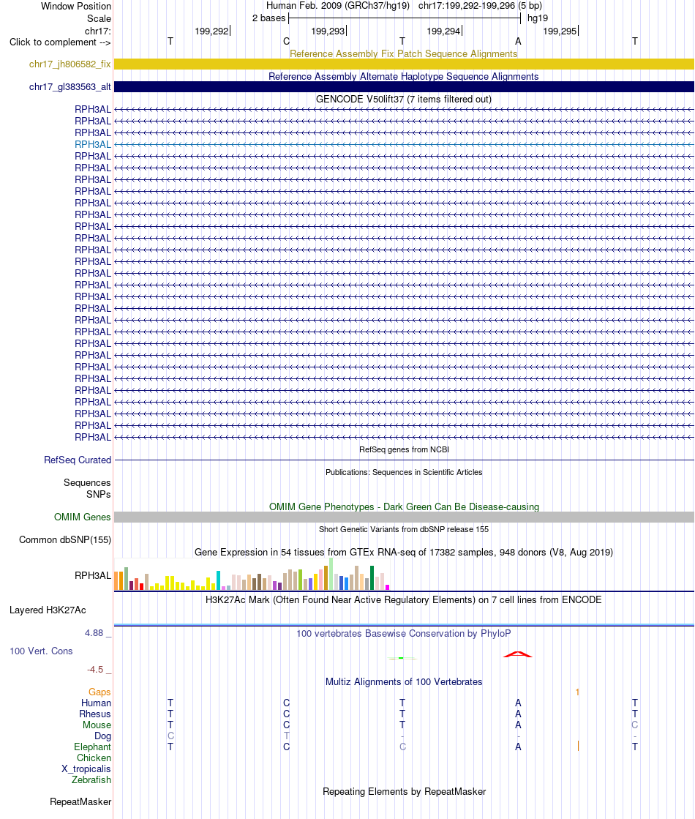Select the "Elephant" alignment row label
Image resolution: width=695 pixels, height=819 pixels.
point(92,747)
